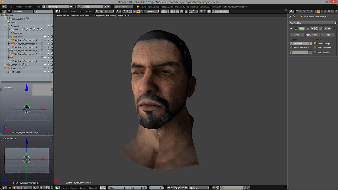This screenshot has width=338, height=190.
Task: Toggle visibility eye of Plane
Action: click(x=45, y=68)
